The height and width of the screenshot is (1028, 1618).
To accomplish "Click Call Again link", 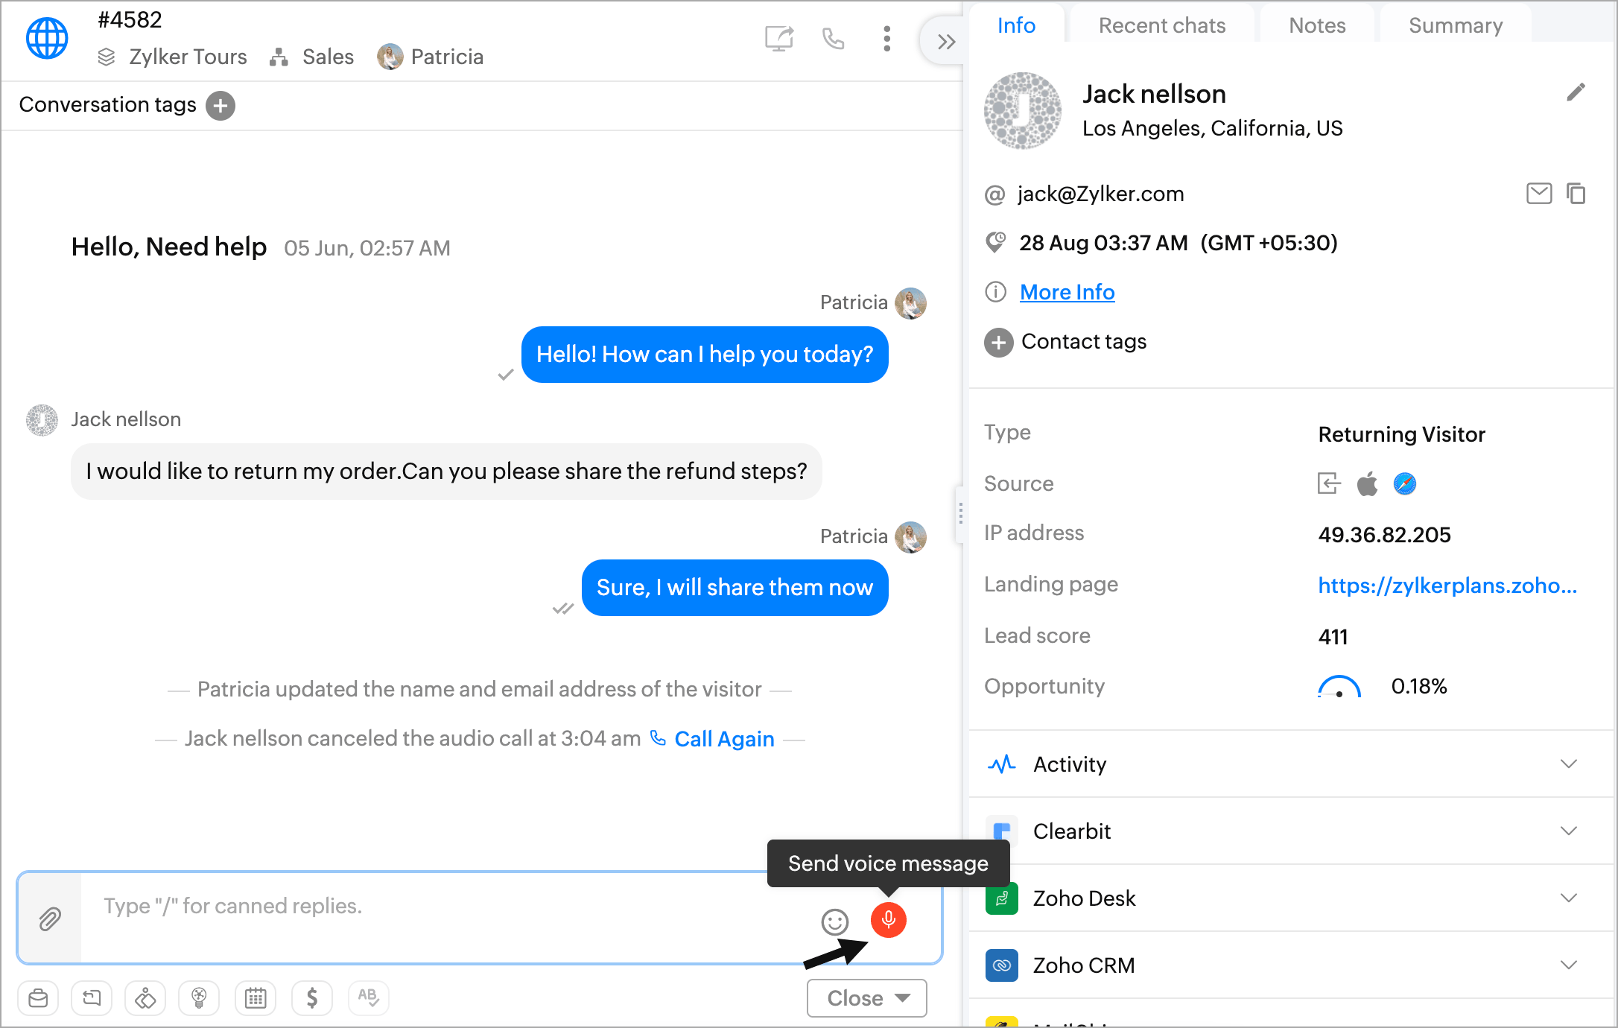I will (x=723, y=739).
